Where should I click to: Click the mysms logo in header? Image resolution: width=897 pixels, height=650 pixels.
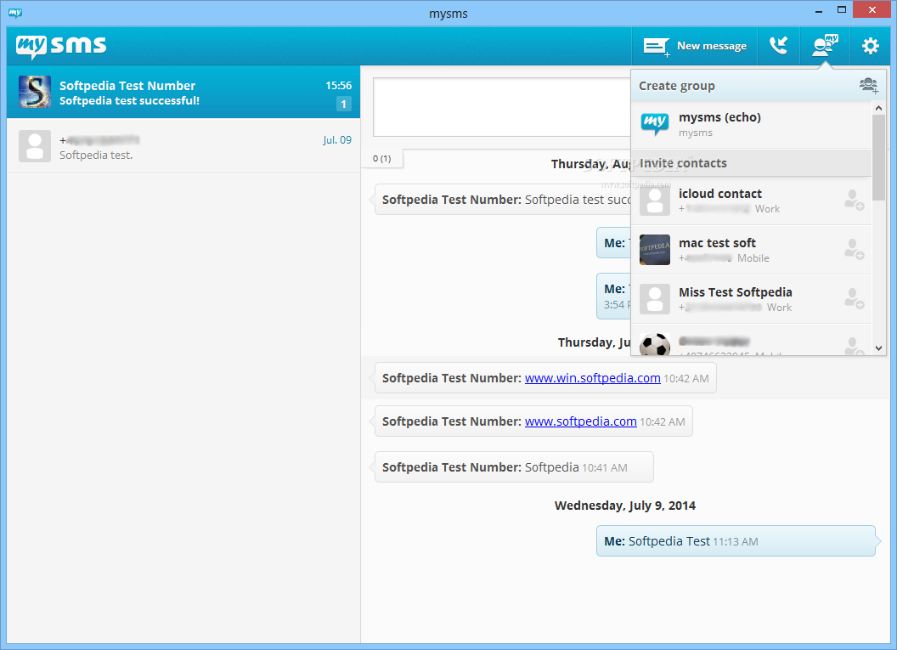click(x=61, y=46)
